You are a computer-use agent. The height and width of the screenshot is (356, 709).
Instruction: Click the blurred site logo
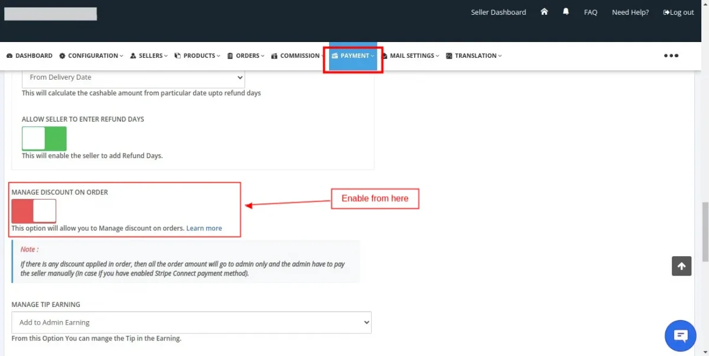50,14
